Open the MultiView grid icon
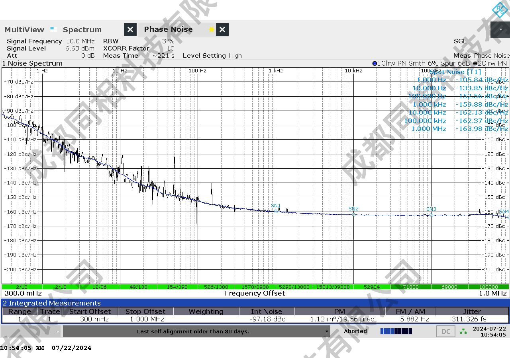The image size is (510, 358). (x=54, y=29)
